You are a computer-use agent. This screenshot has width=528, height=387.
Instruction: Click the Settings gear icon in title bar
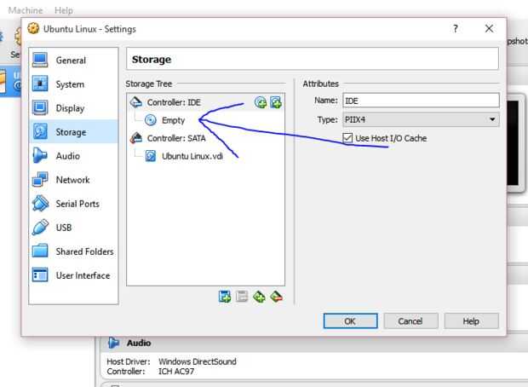coord(33,29)
